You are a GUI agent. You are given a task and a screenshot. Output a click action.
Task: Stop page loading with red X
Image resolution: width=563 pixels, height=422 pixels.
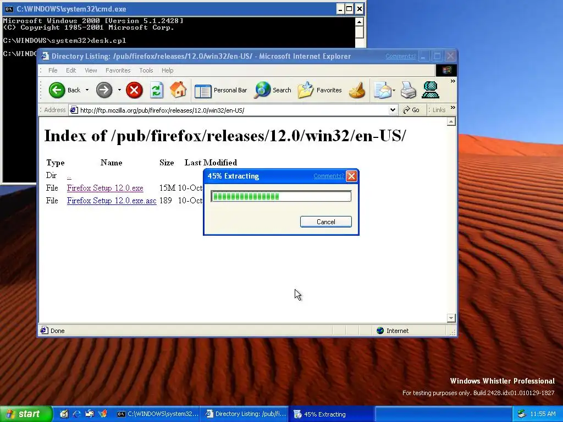tap(134, 90)
